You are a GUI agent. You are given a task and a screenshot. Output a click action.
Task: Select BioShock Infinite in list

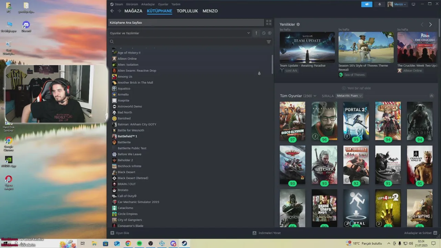(x=130, y=166)
